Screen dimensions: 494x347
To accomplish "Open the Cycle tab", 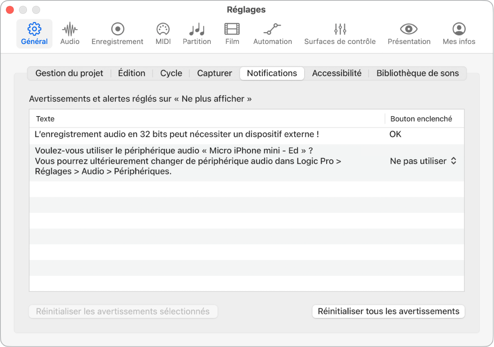I will pyautogui.click(x=171, y=73).
